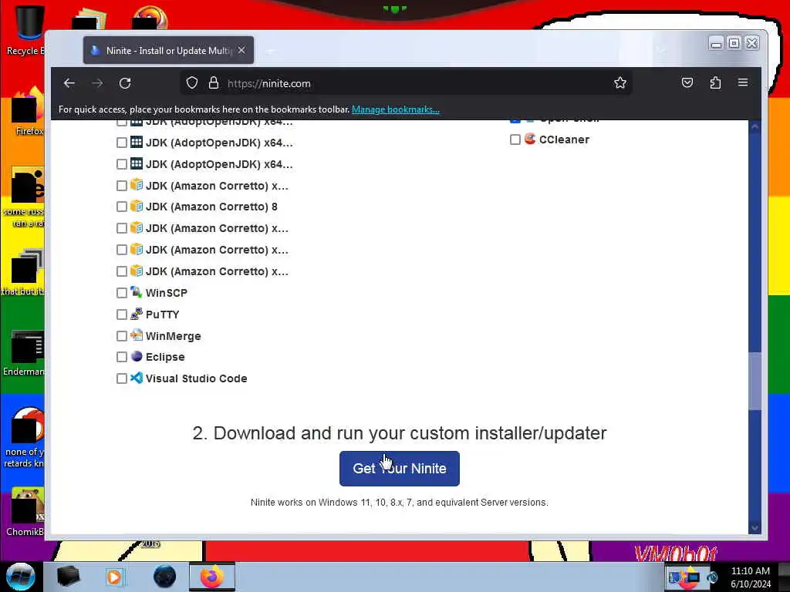Viewport: 790px width, 592px height.
Task: Click the 'Visual Studio Code' label
Action: click(x=197, y=378)
